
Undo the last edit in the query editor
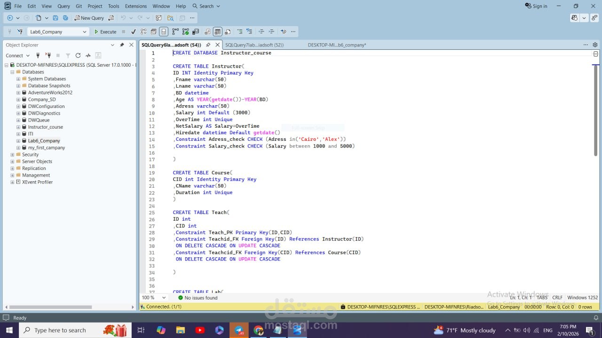[123, 17]
